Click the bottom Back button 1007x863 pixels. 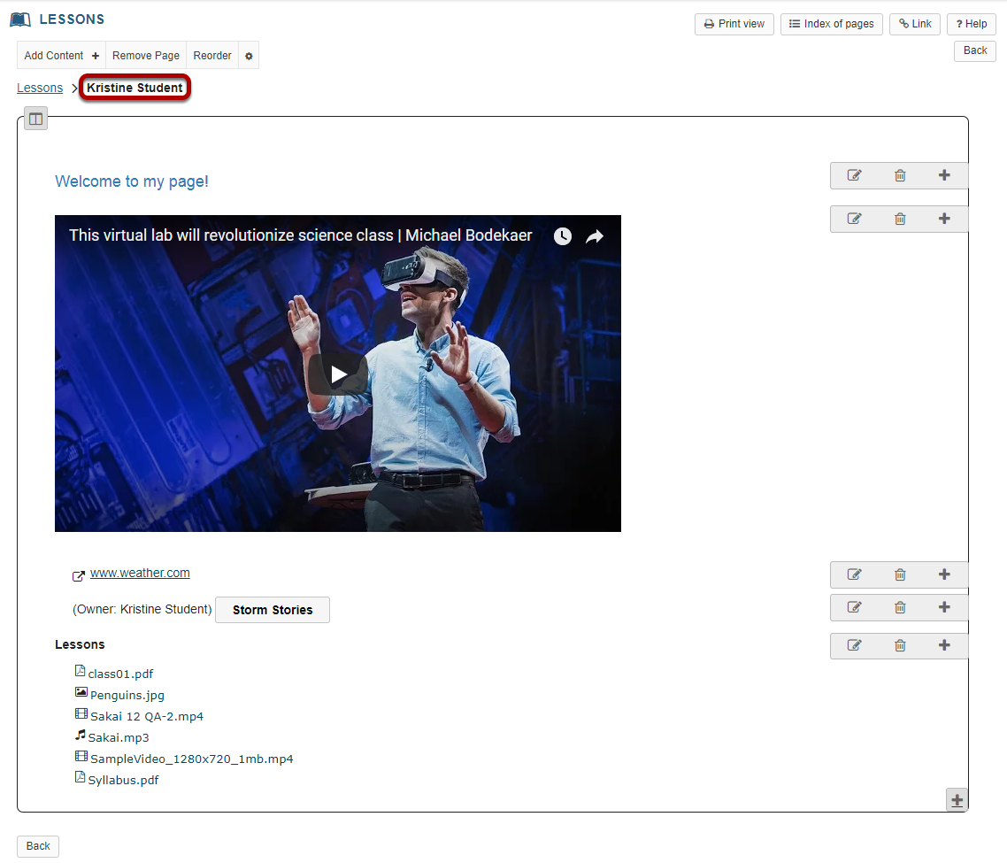[x=38, y=845]
